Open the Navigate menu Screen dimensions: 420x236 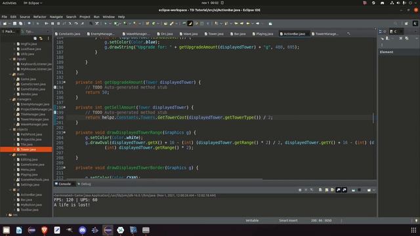tap(56, 16)
